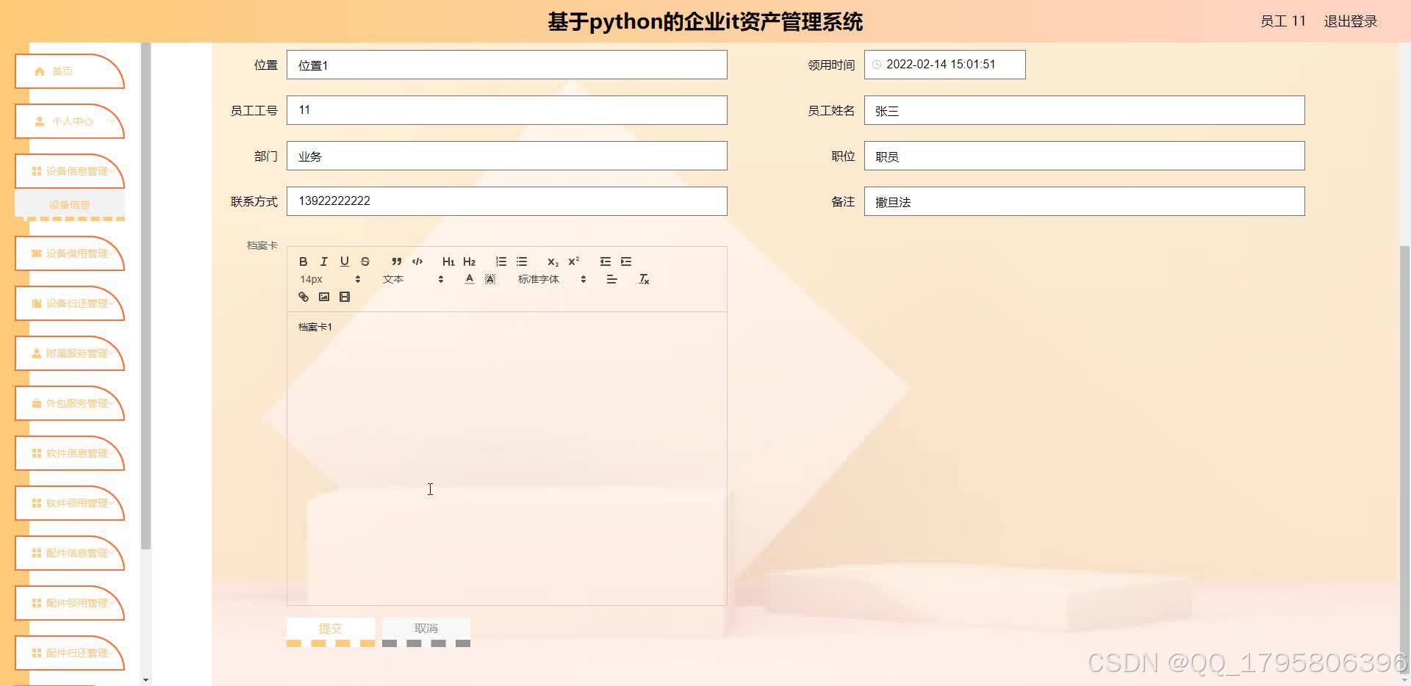Click the sidebar vertical scrollbar thumb

coord(146,296)
